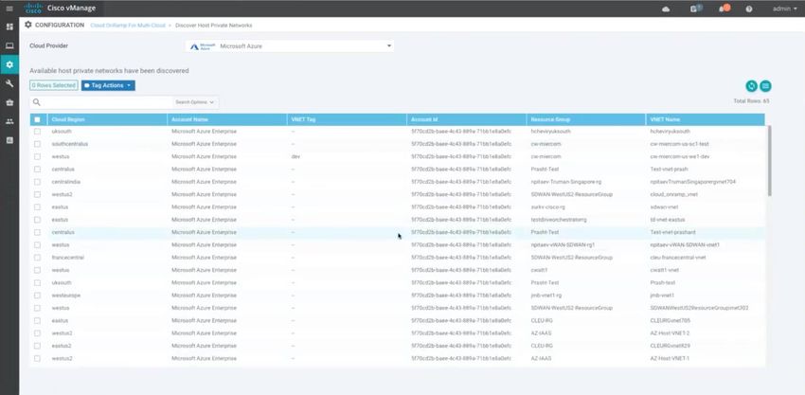Image resolution: width=805 pixels, height=395 pixels.
Task: Toggle the select-all checkbox in table header
Action: coord(37,119)
